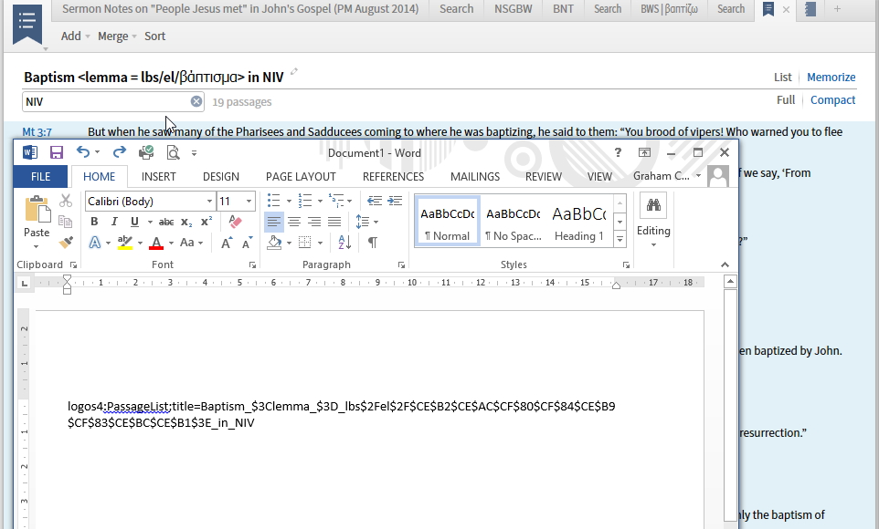This screenshot has width=879, height=529.
Task: Open the Borders dropdown arrow
Action: pos(320,243)
